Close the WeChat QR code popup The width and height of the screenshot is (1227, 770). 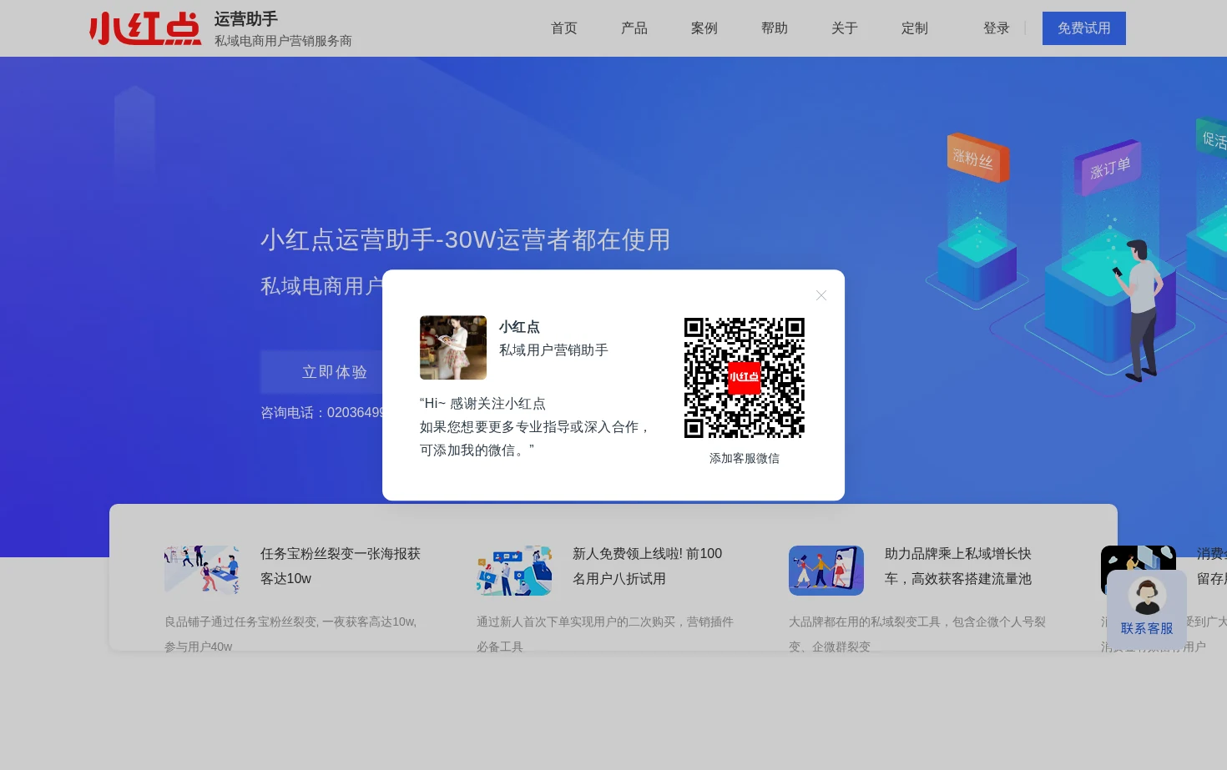821,295
